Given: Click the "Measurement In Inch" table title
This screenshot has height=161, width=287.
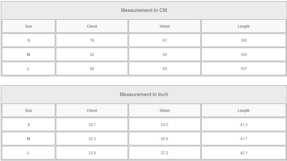Looking at the screenshot, I should [144, 94].
